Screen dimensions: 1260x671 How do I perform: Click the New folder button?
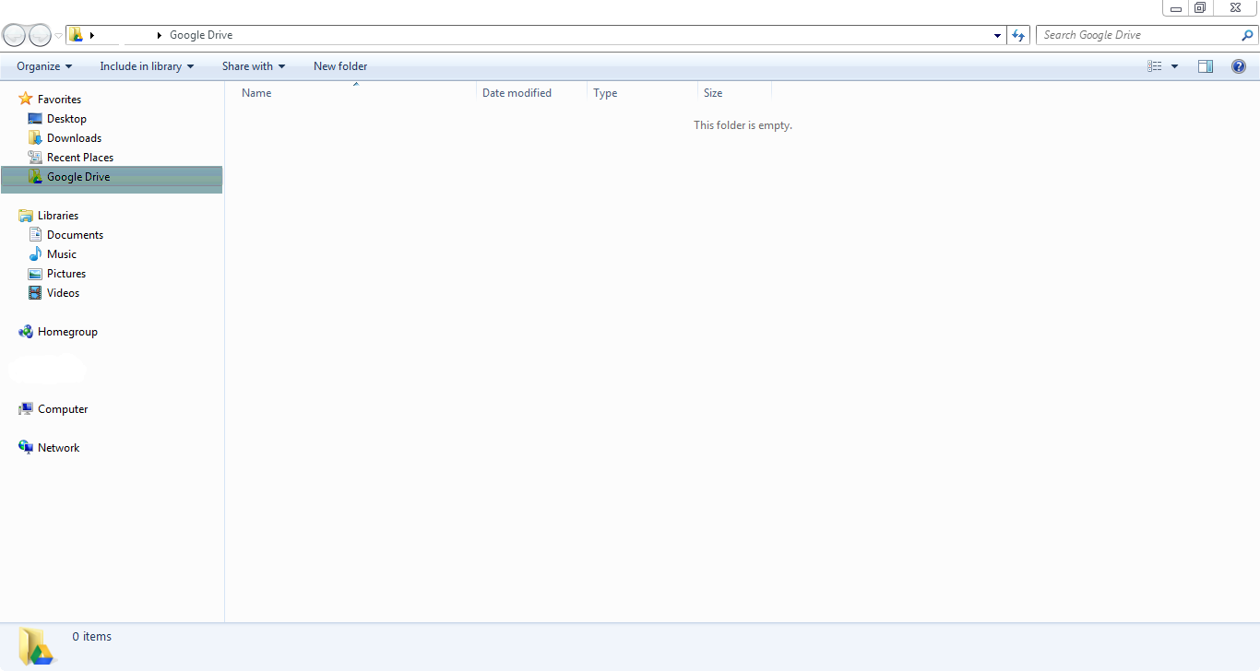coord(340,66)
